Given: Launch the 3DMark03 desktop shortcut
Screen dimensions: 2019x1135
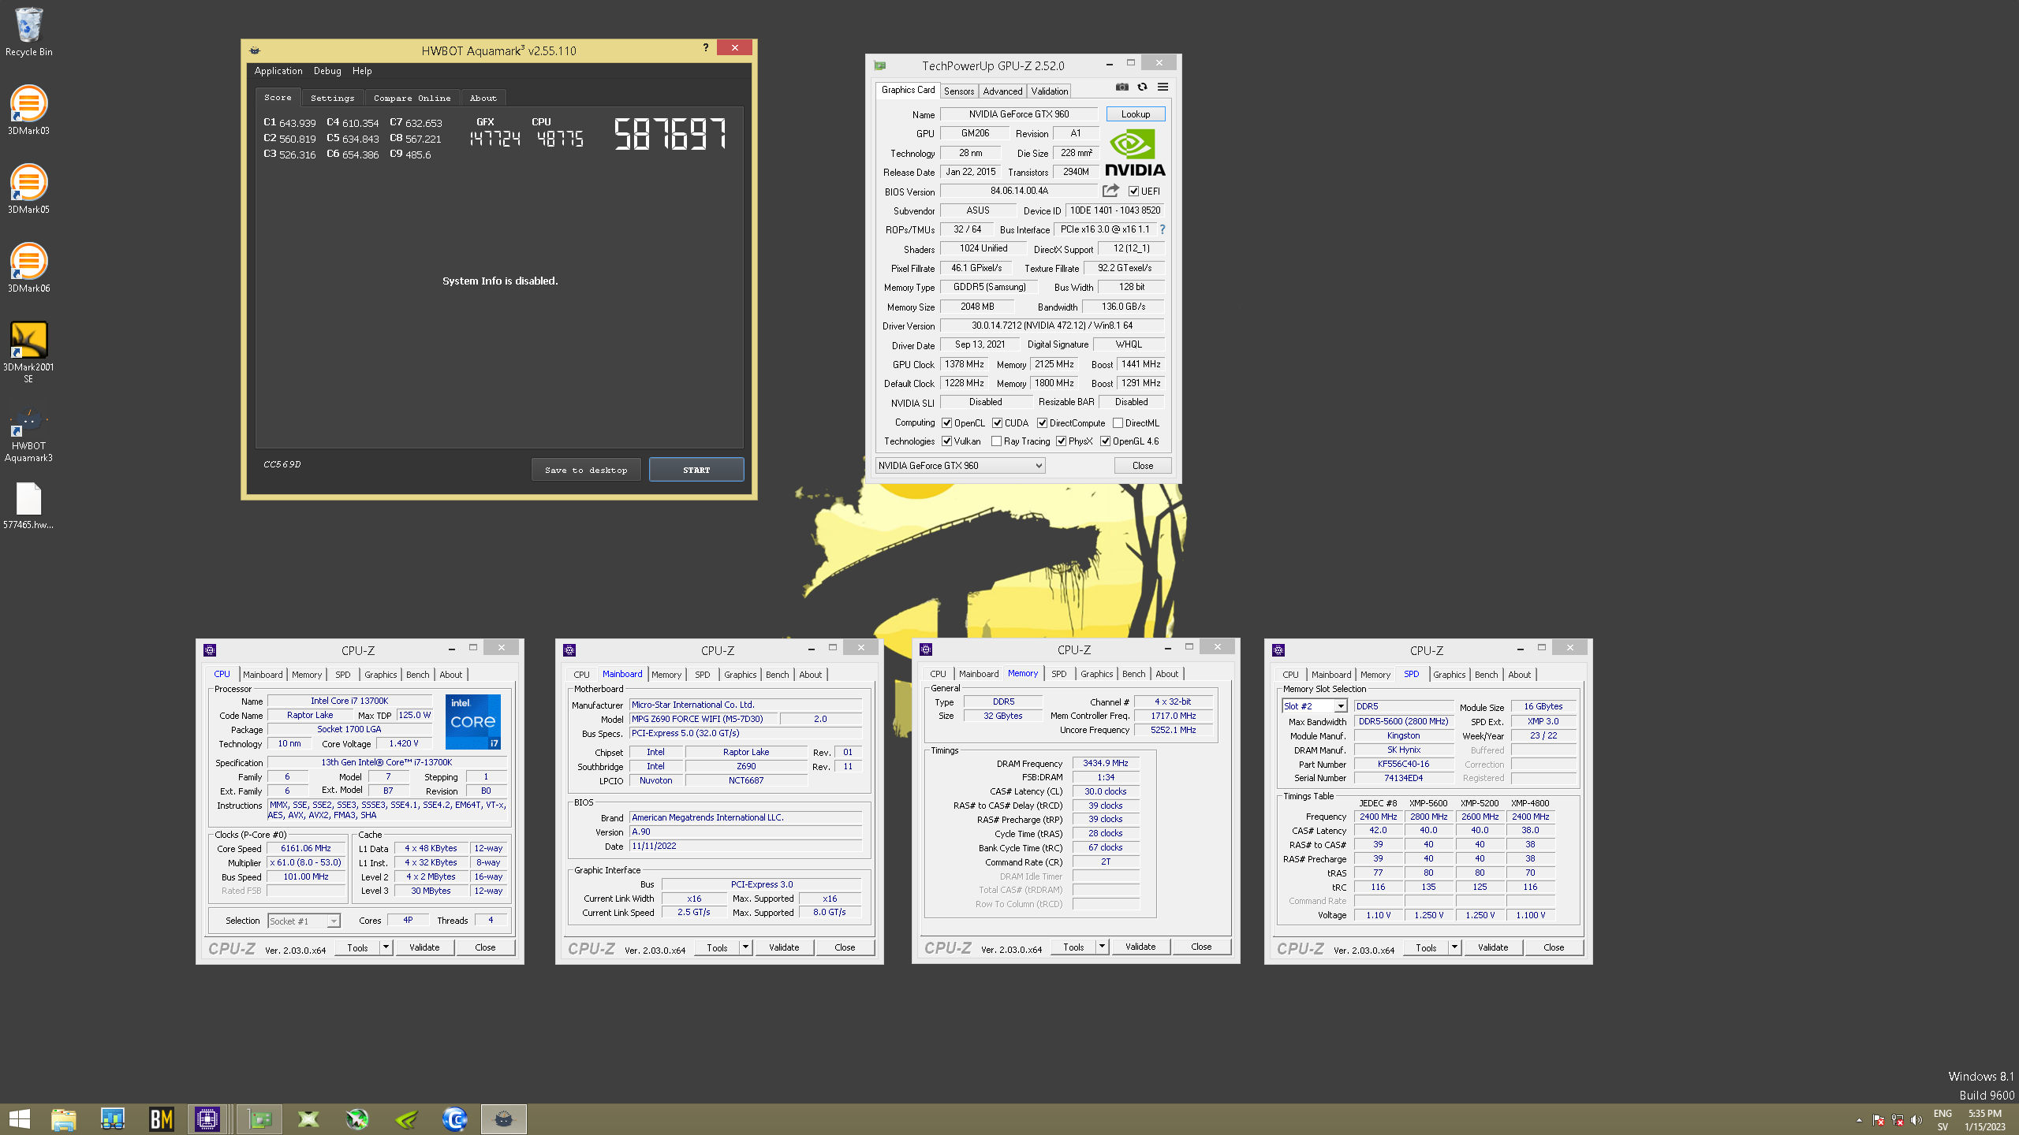Looking at the screenshot, I should click(28, 110).
